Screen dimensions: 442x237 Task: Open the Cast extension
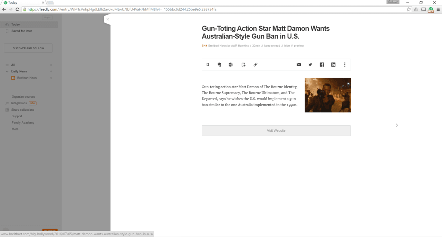(x=423, y=9)
